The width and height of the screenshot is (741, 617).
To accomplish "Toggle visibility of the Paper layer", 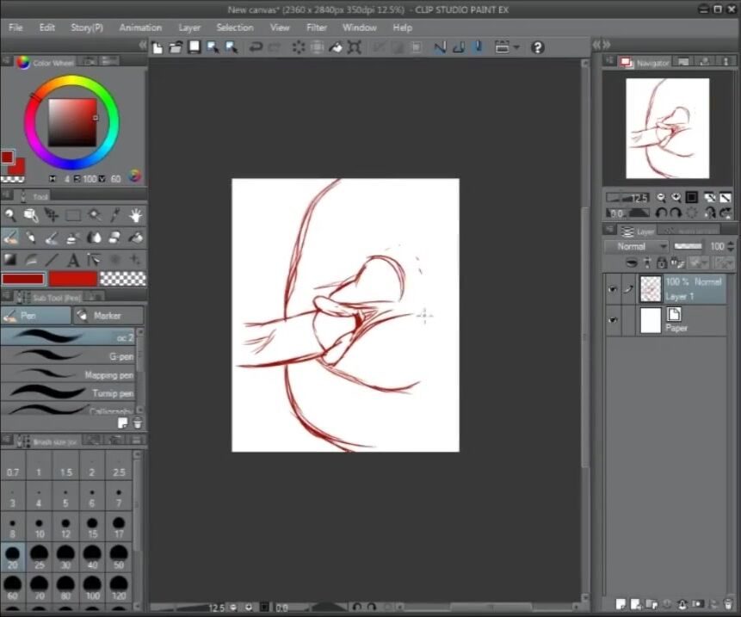I will pos(613,321).
